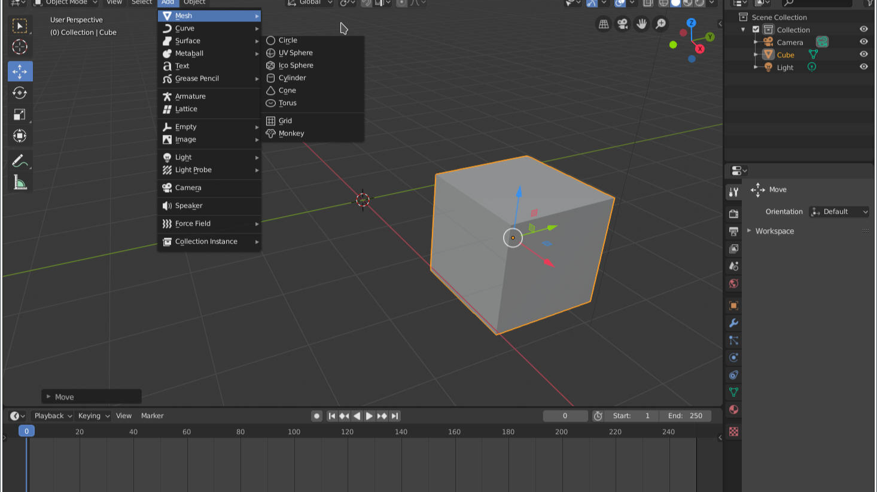Add a Camera object
This screenshot has height=492, width=877.
pos(209,187)
